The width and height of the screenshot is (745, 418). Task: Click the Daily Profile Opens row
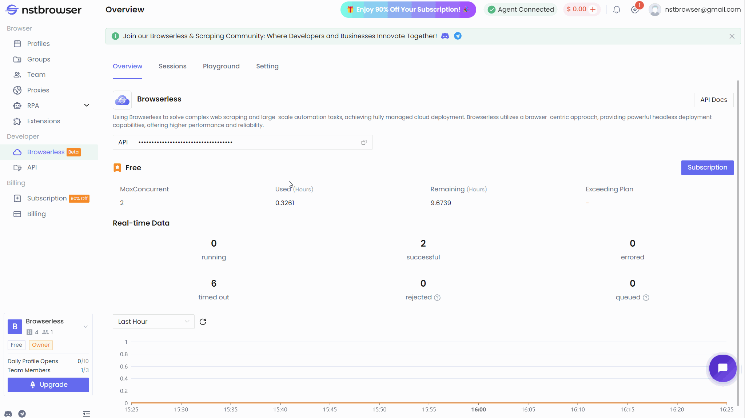(x=48, y=361)
